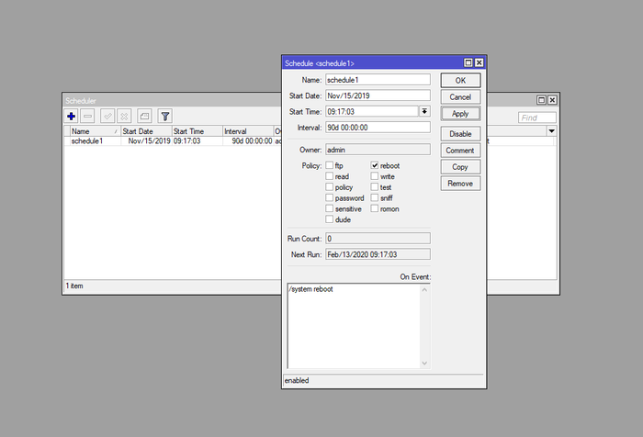Uncheck the reboot policy checkbox
This screenshot has height=437, width=643.
(x=375, y=165)
